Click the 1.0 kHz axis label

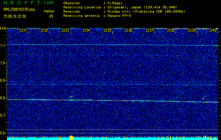click(x=2, y=63)
